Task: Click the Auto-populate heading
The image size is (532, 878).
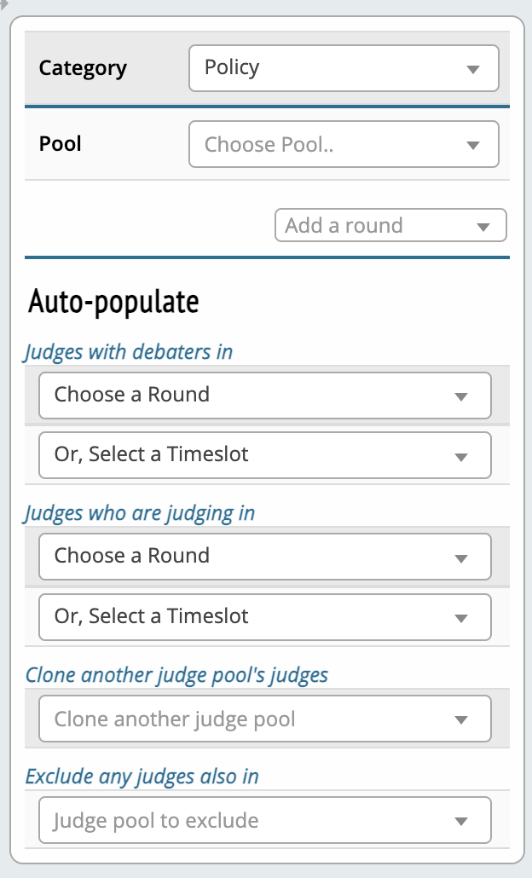Action: point(113,301)
